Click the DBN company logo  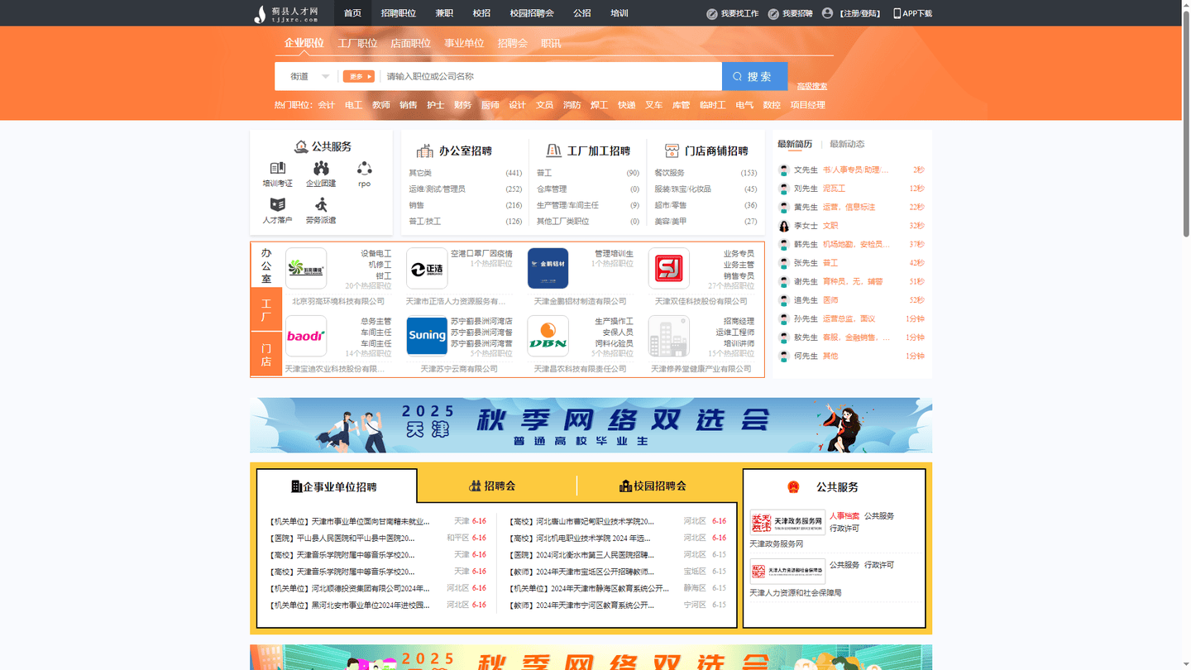[548, 336]
